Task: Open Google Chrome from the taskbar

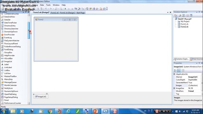Action: 50,111
